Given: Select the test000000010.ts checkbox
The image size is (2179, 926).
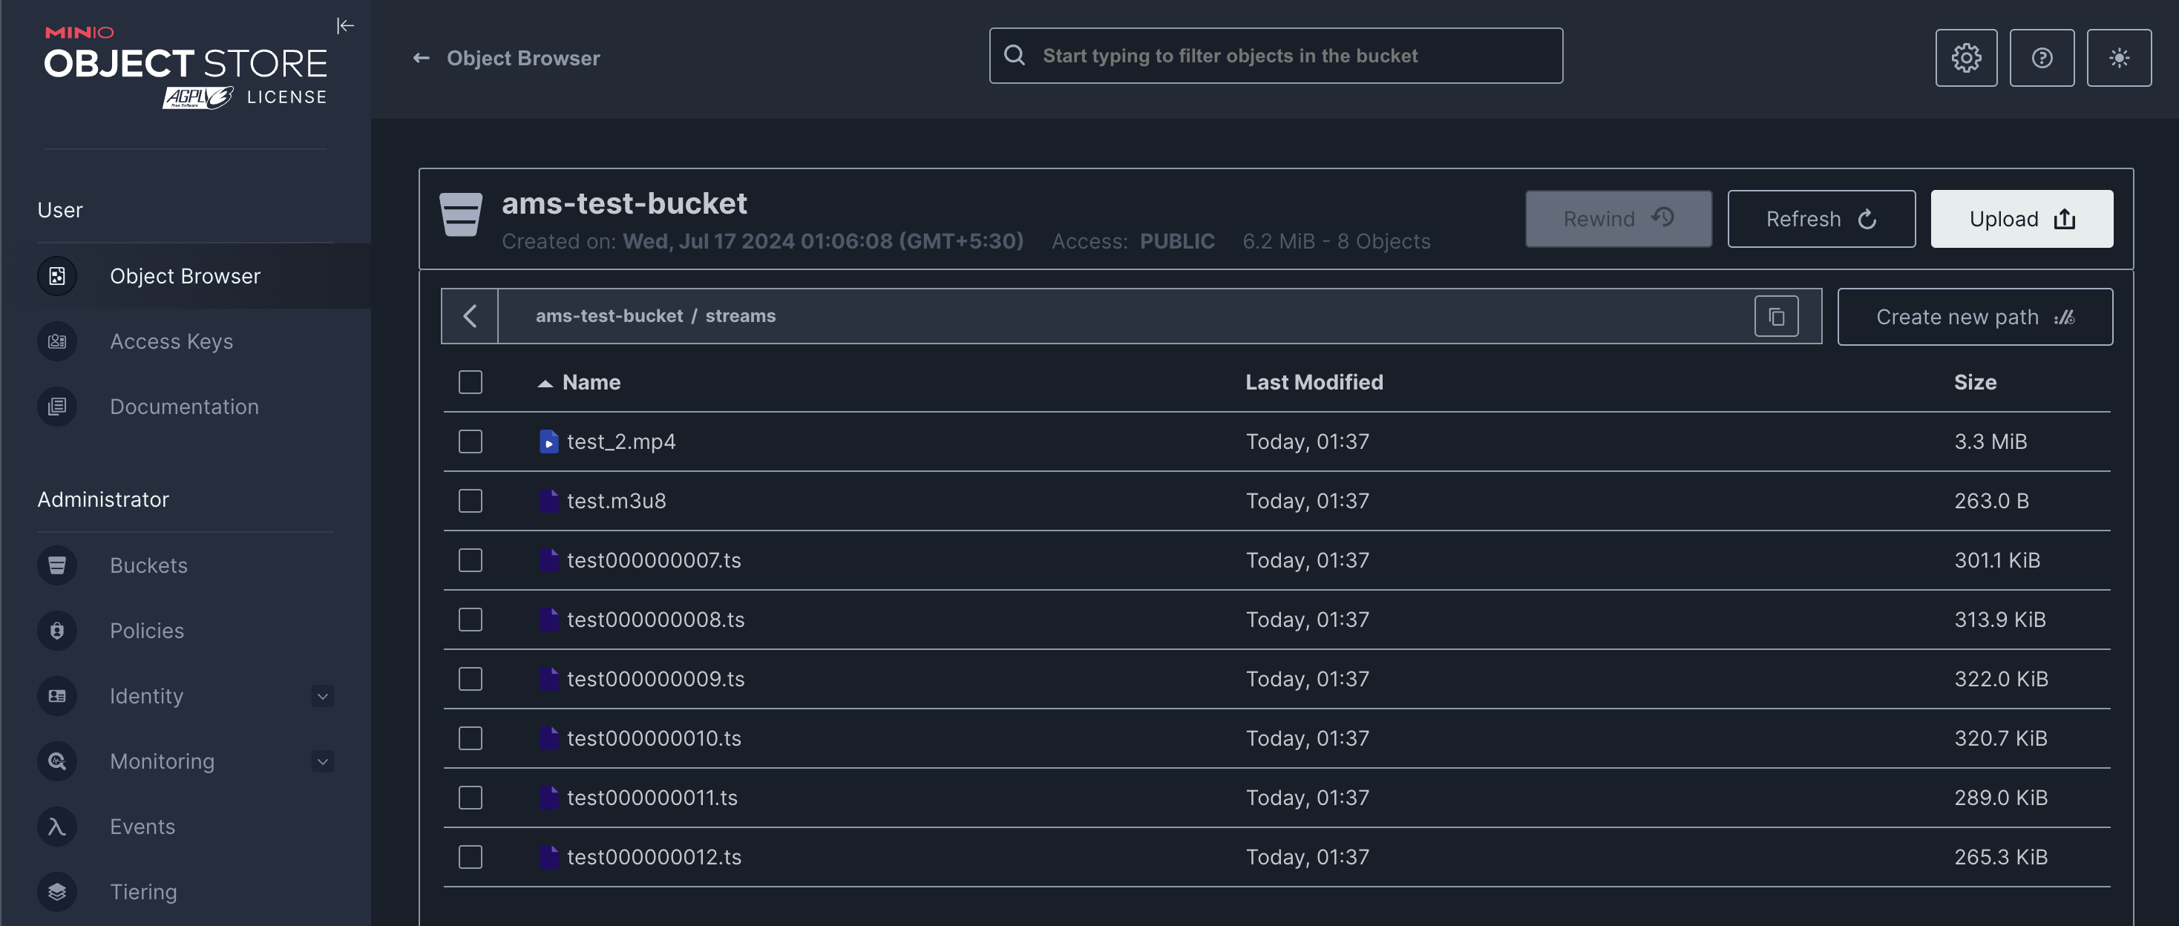Looking at the screenshot, I should [x=471, y=738].
